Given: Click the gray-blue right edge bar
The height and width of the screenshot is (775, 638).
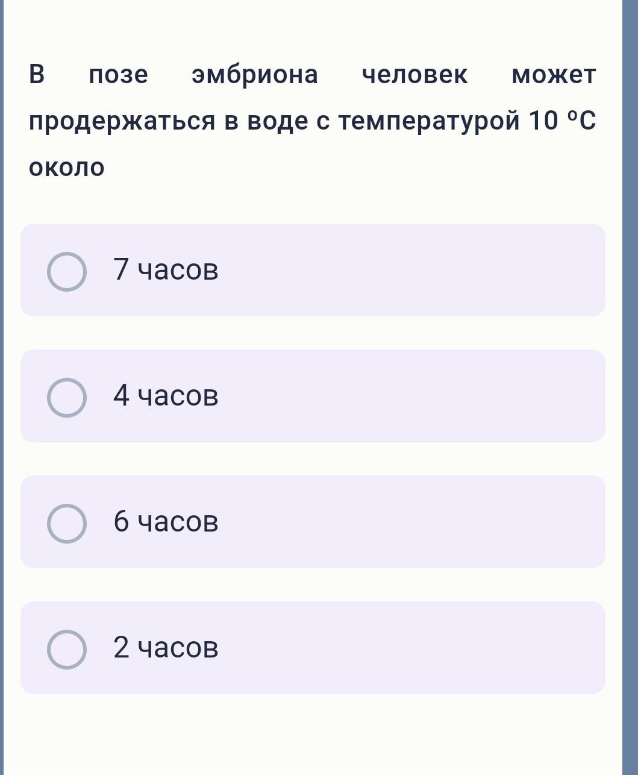Looking at the screenshot, I should [630, 388].
